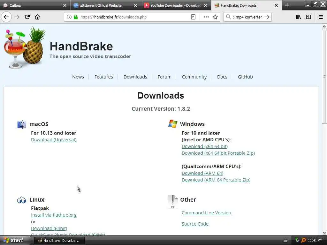327x245 pixels.
Task: Click Install via flathub.org link
Action: pos(54,215)
